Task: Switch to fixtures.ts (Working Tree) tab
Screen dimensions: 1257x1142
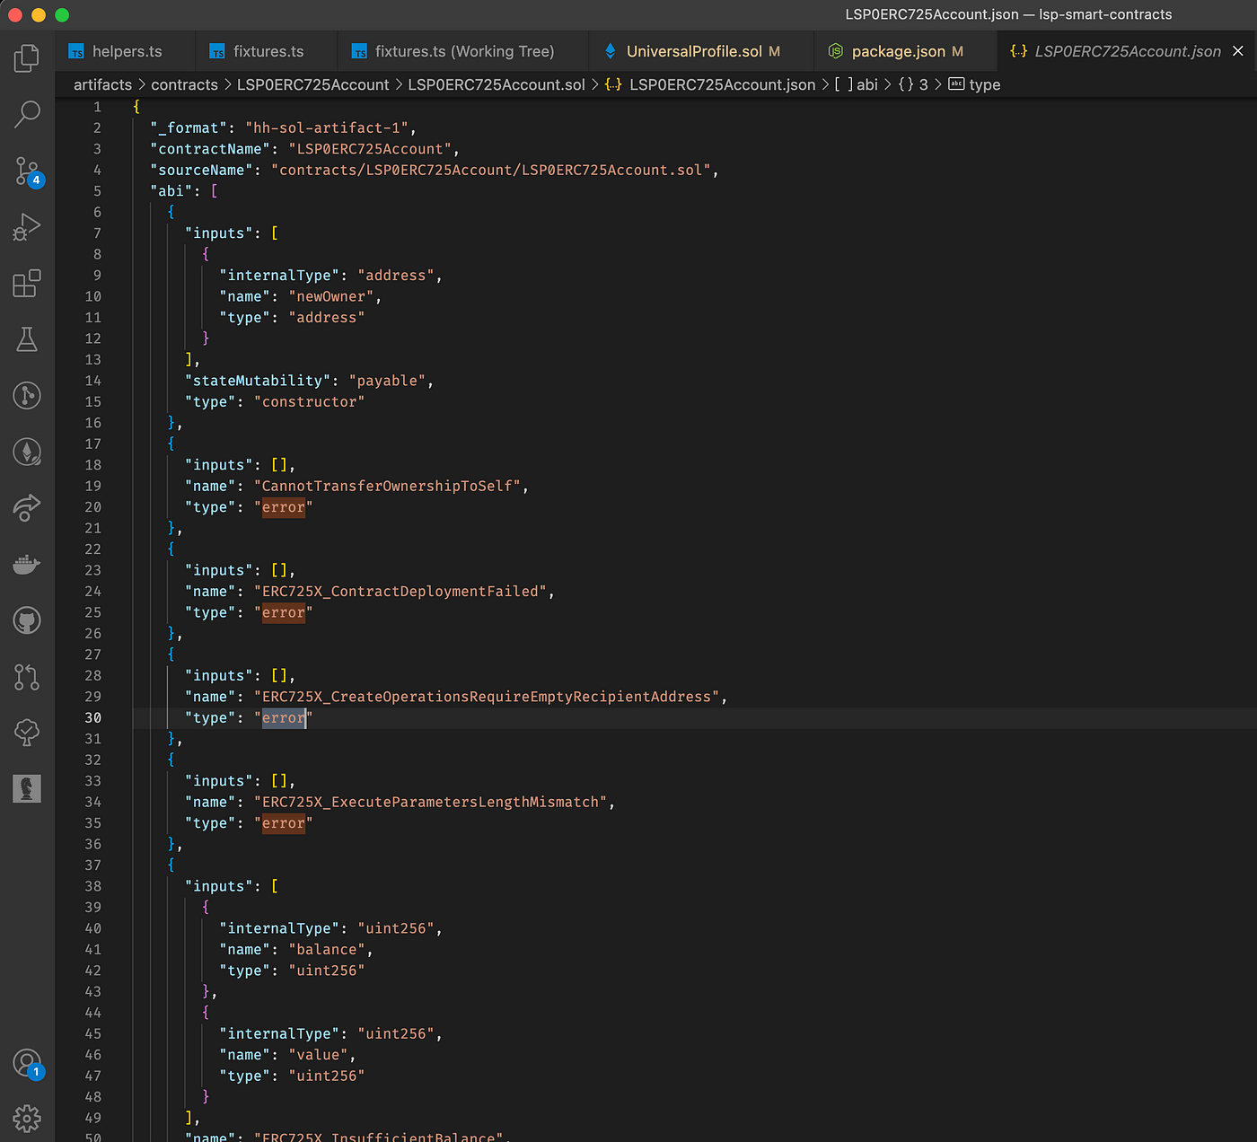Action: [463, 51]
